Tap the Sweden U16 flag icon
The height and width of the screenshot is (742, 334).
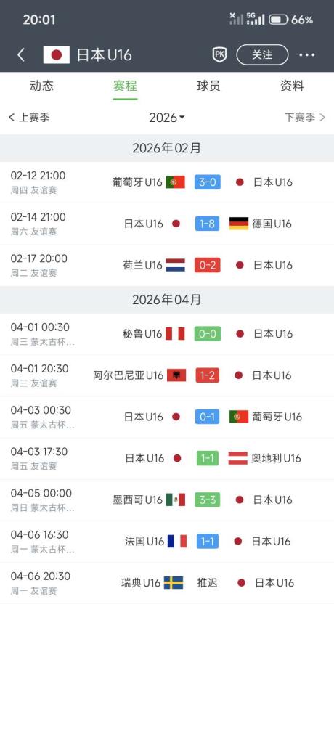click(x=174, y=582)
